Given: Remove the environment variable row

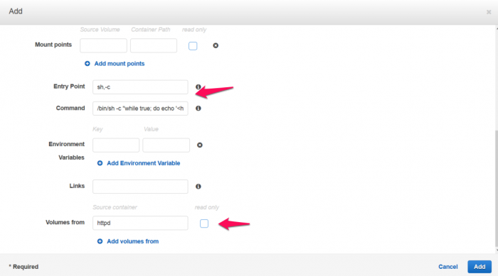Looking at the screenshot, I should point(199,145).
